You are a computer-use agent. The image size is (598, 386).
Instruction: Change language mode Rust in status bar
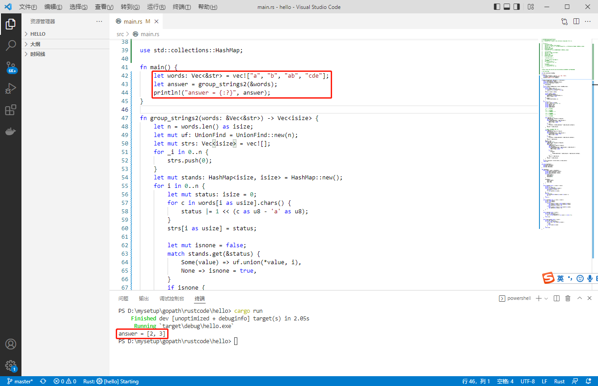coord(559,382)
